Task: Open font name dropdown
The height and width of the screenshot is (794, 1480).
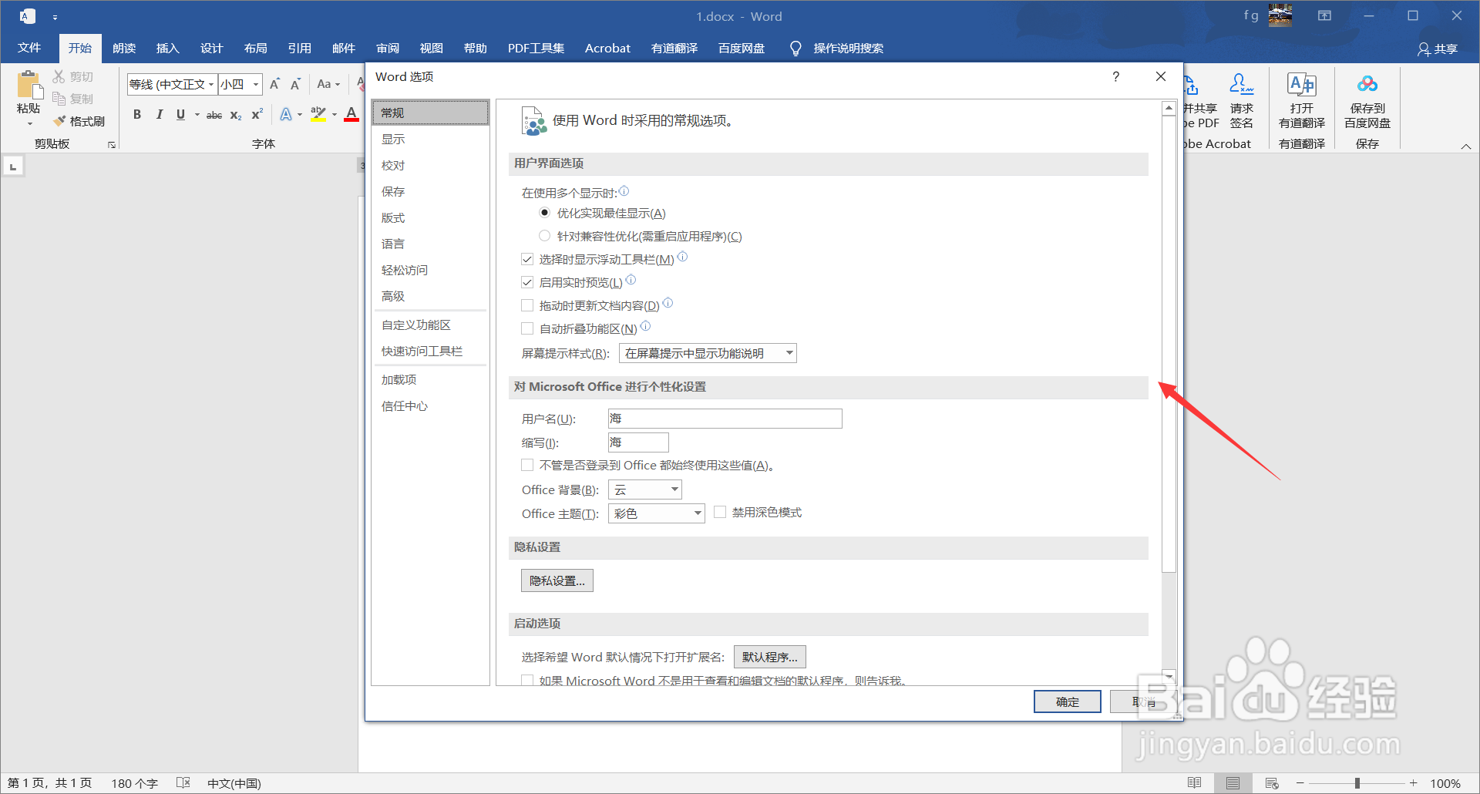Action: pos(211,84)
